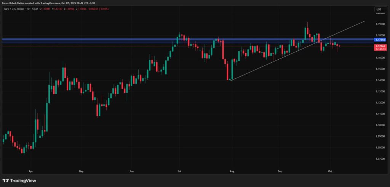Click the 1.07000 level on price scale
The height and width of the screenshot is (187, 390).
coord(379,159)
